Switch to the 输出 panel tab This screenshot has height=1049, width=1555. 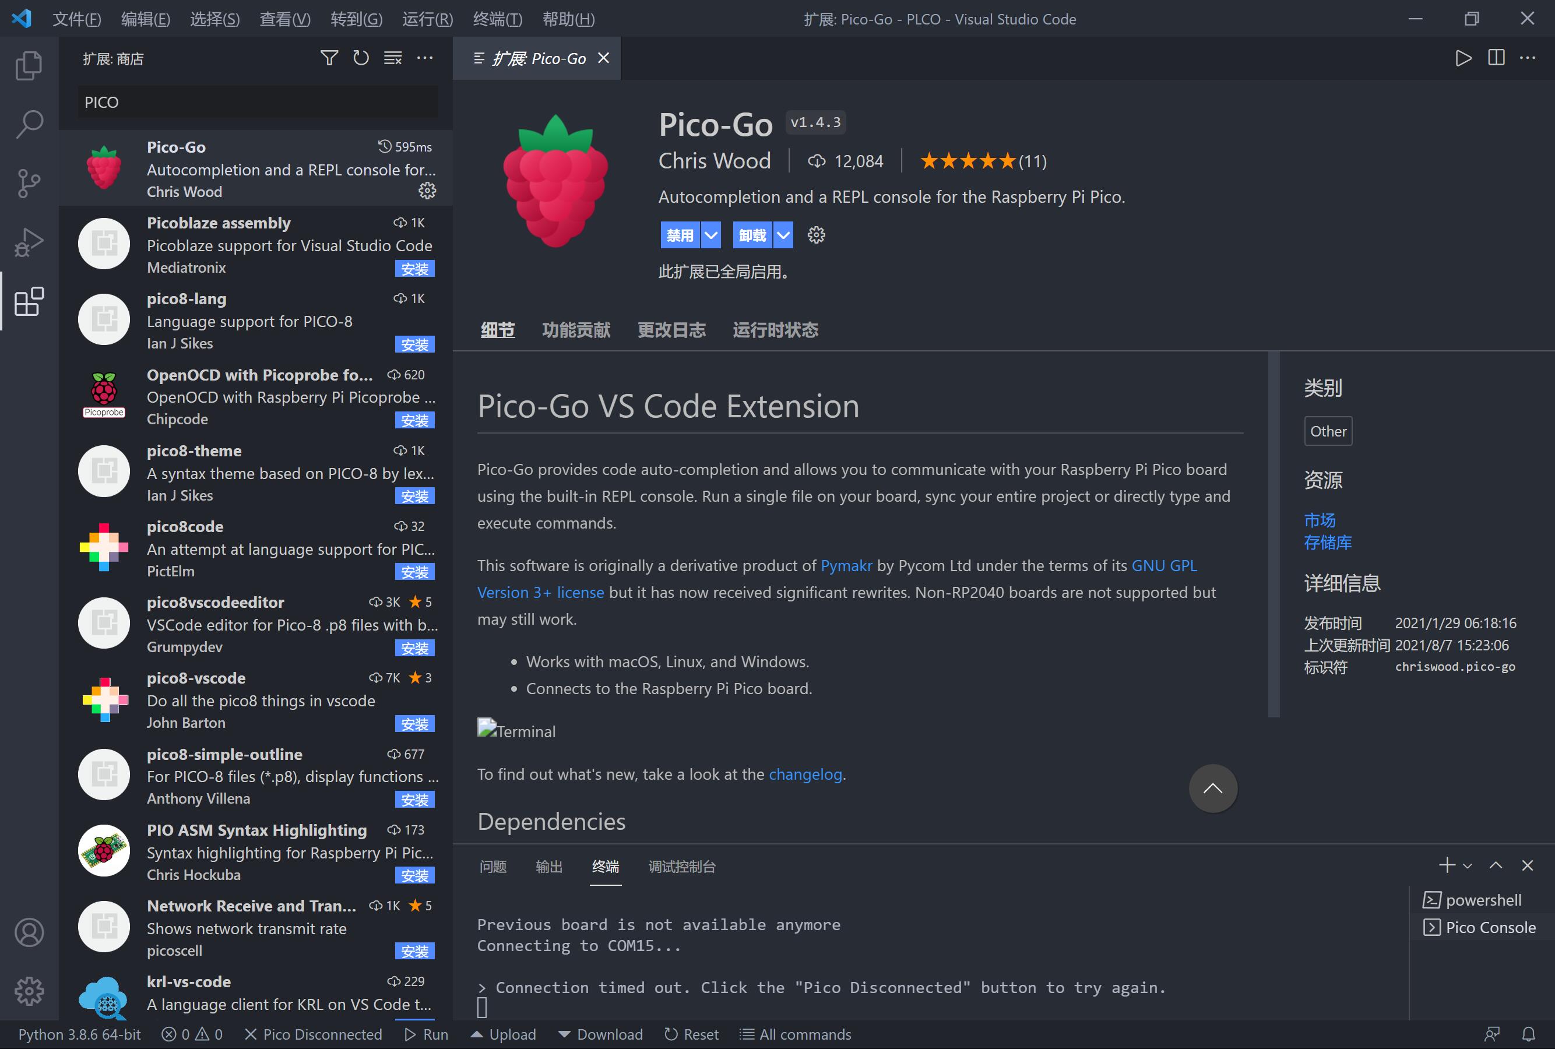[x=550, y=867]
